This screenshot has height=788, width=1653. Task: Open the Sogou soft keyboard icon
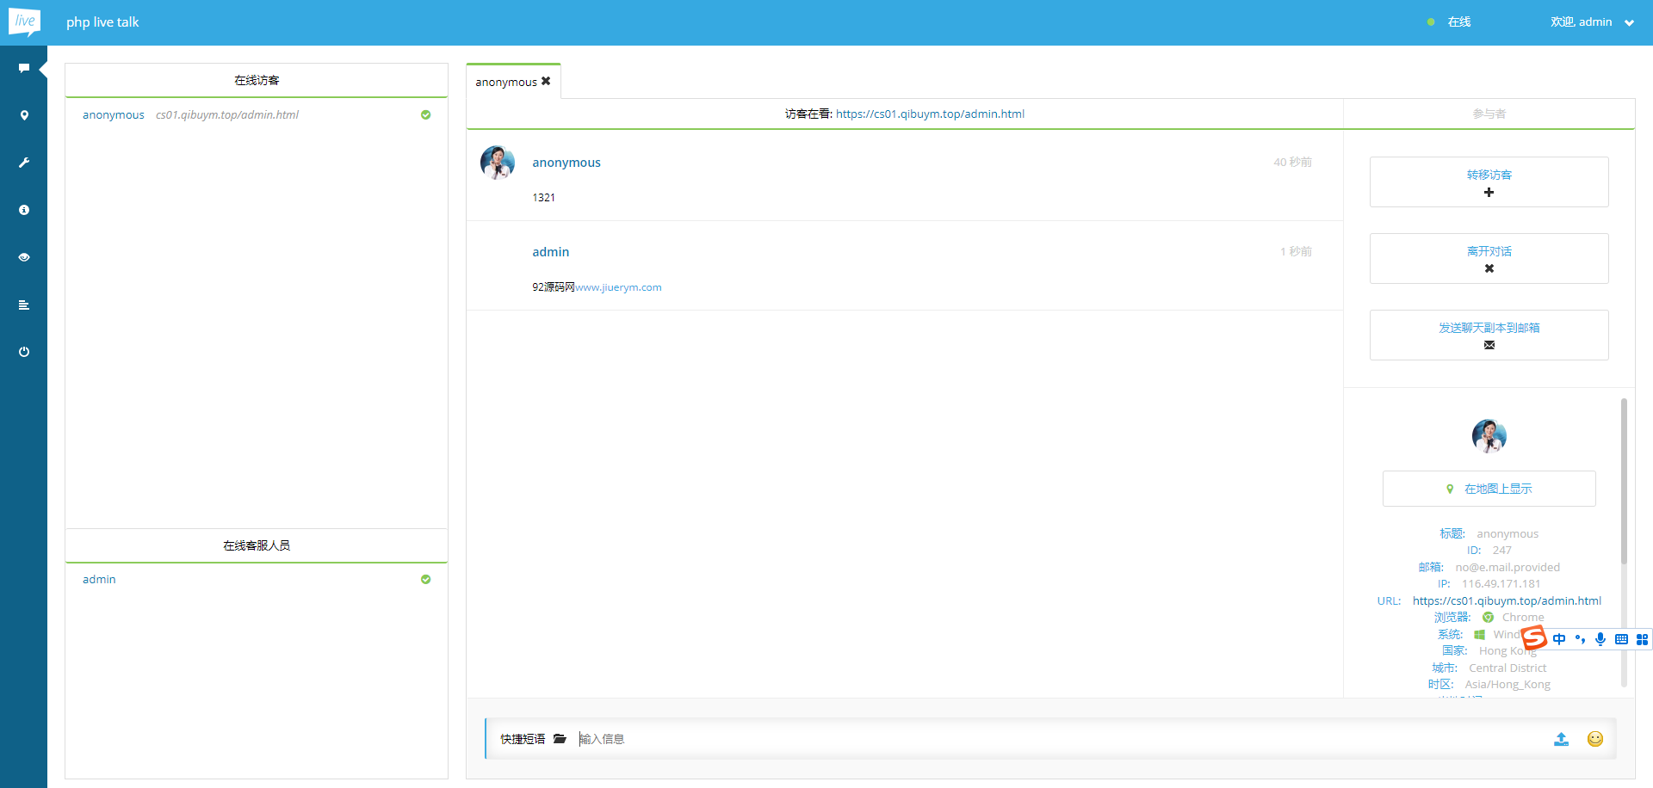coord(1621,639)
